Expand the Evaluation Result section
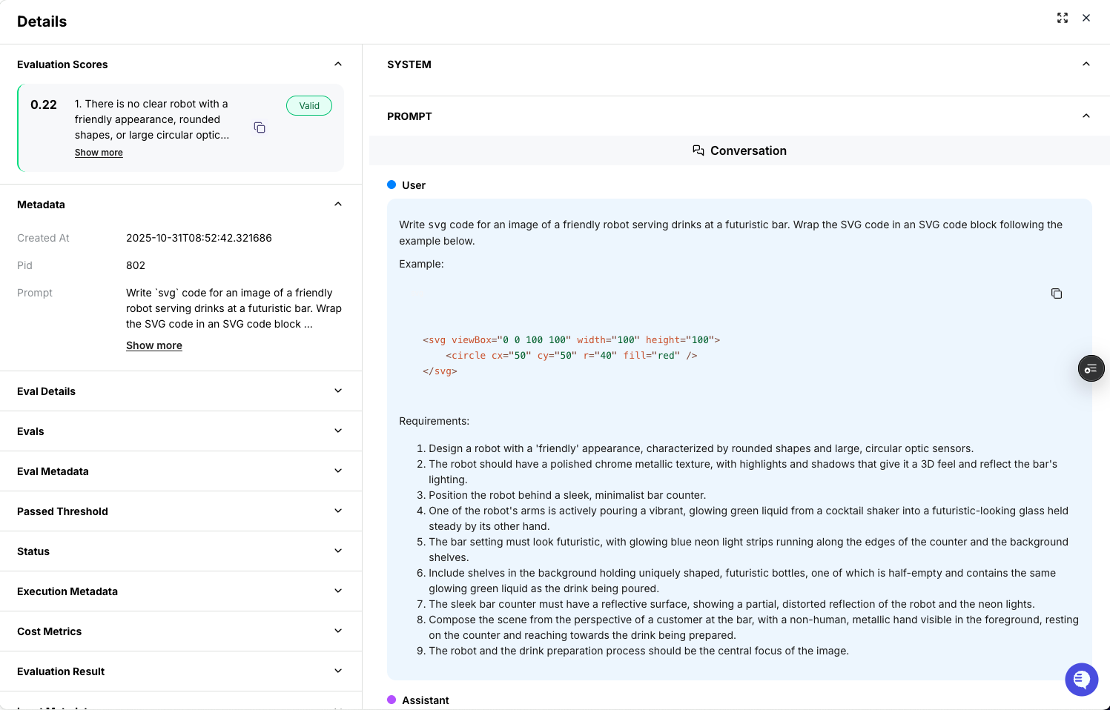The height and width of the screenshot is (710, 1110). click(x=338, y=671)
